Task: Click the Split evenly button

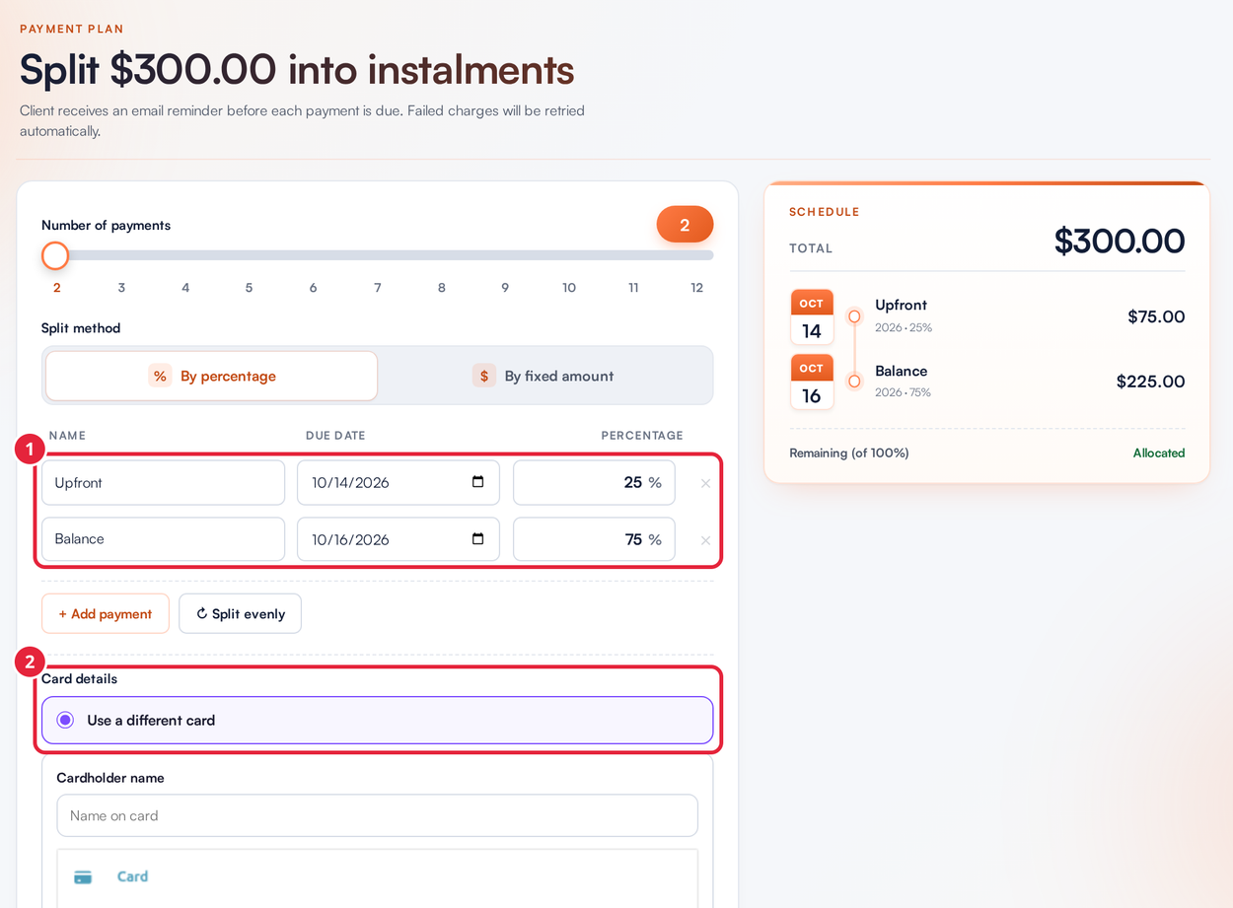Action: click(x=240, y=613)
